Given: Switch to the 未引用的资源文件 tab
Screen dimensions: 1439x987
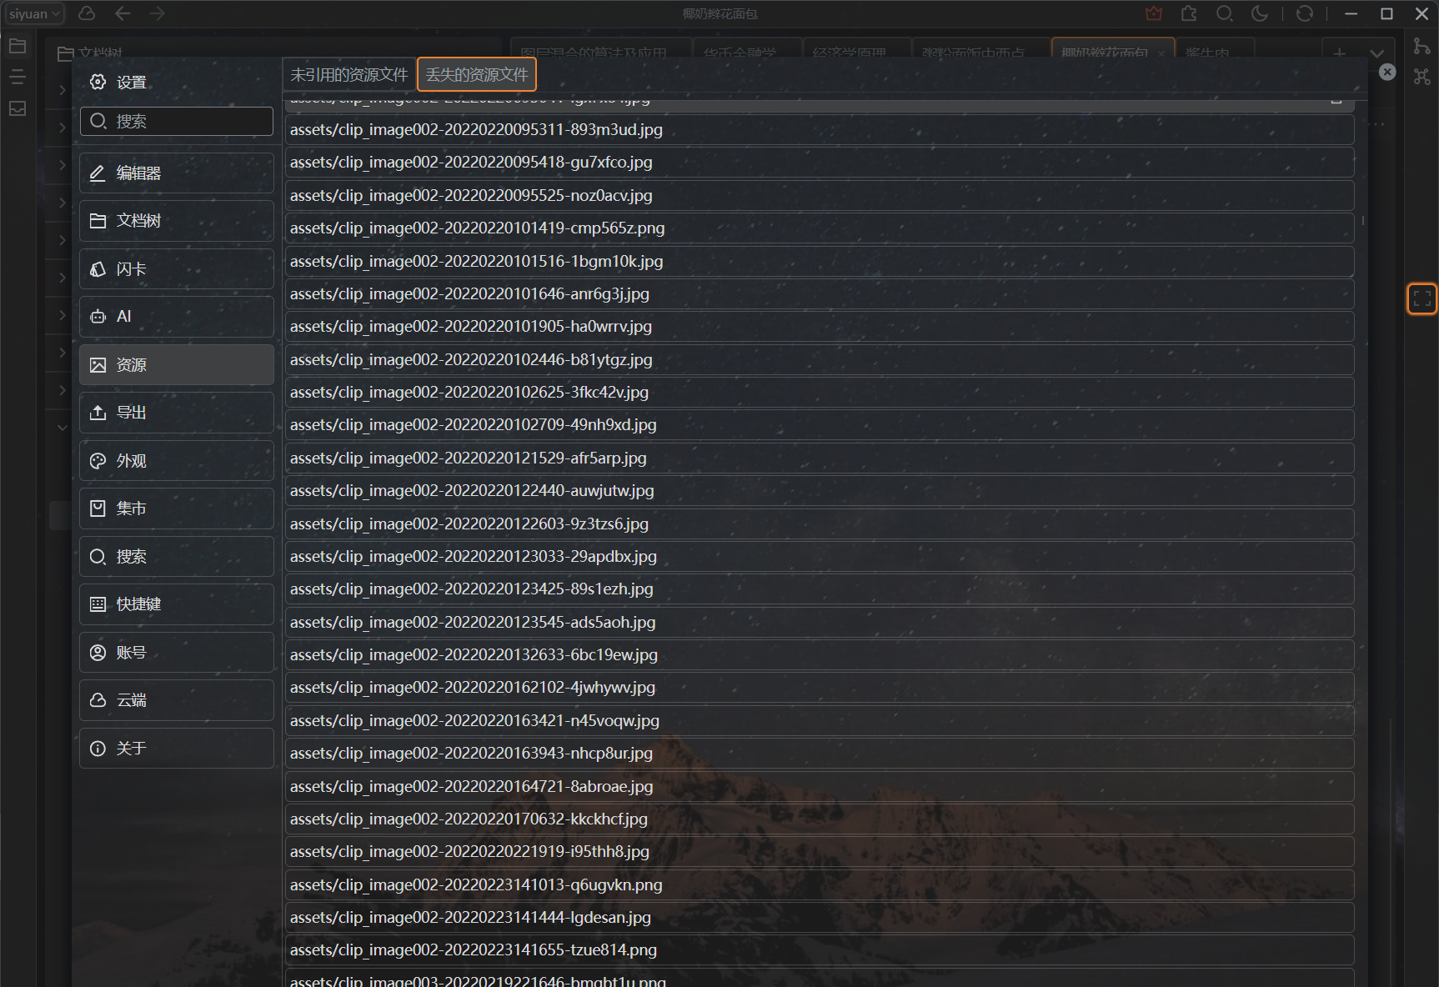Looking at the screenshot, I should pyautogui.click(x=349, y=75).
